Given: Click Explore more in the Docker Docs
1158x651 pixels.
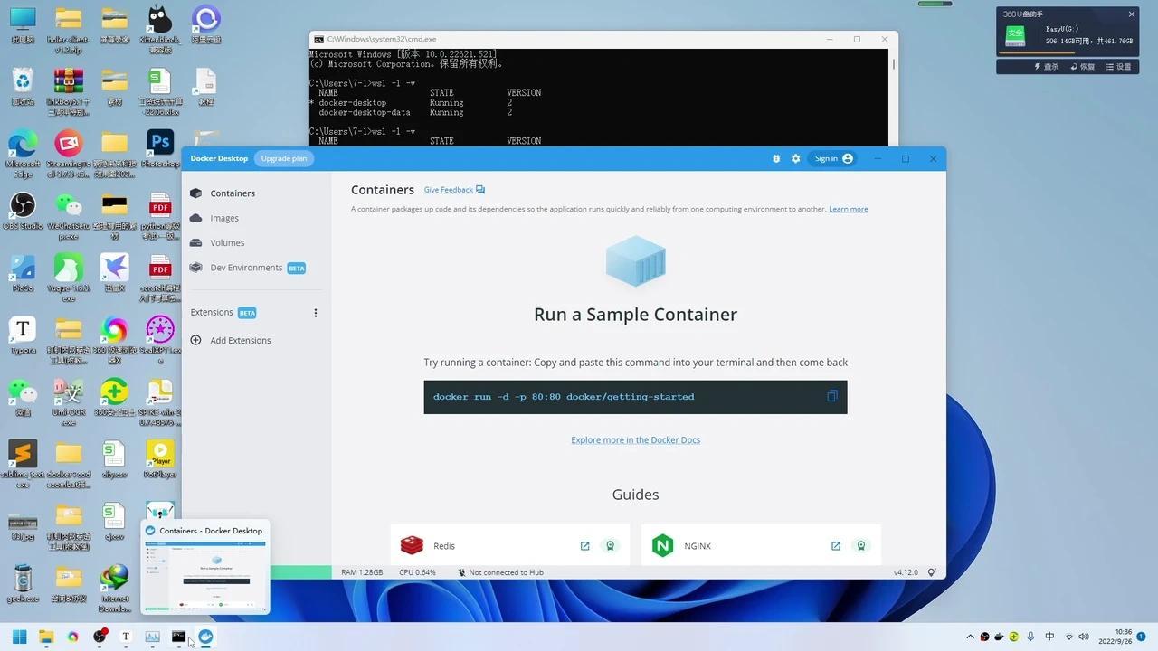Looking at the screenshot, I should [635, 439].
